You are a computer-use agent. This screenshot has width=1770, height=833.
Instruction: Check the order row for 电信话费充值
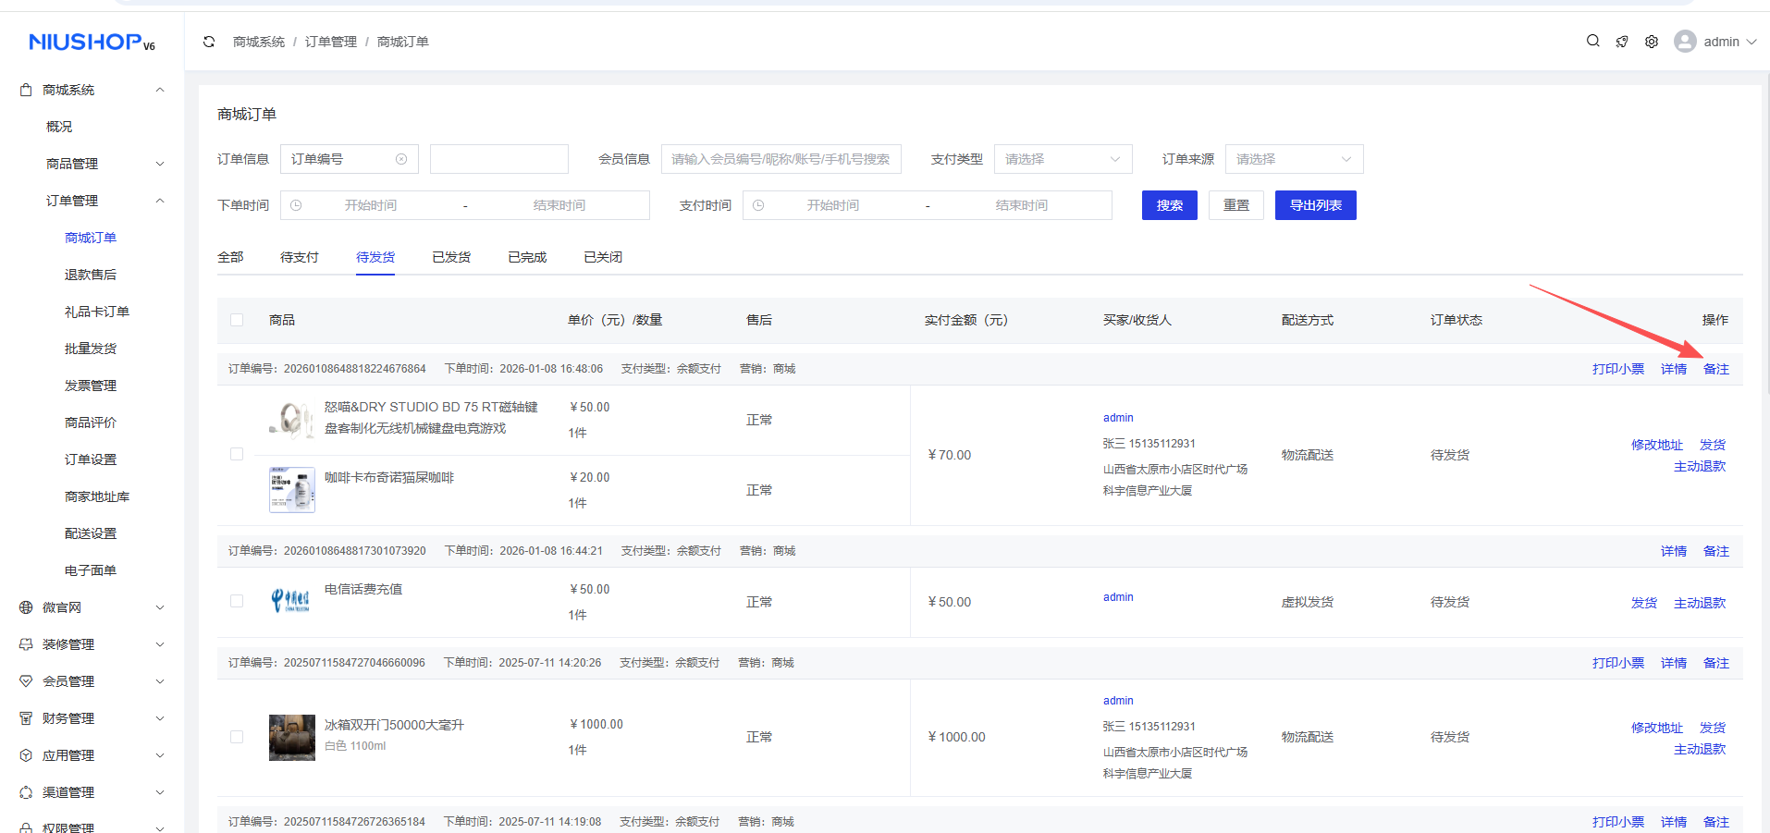click(x=237, y=601)
